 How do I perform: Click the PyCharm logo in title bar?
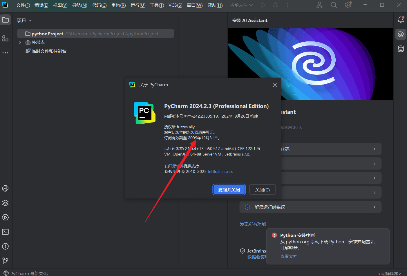5,5
